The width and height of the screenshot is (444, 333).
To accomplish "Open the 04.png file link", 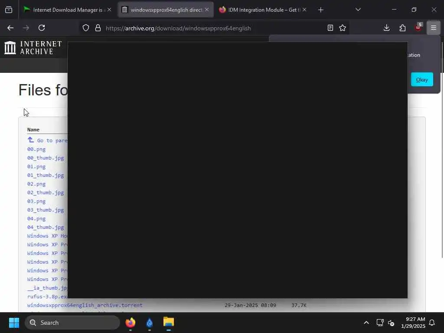I will click(36, 219).
